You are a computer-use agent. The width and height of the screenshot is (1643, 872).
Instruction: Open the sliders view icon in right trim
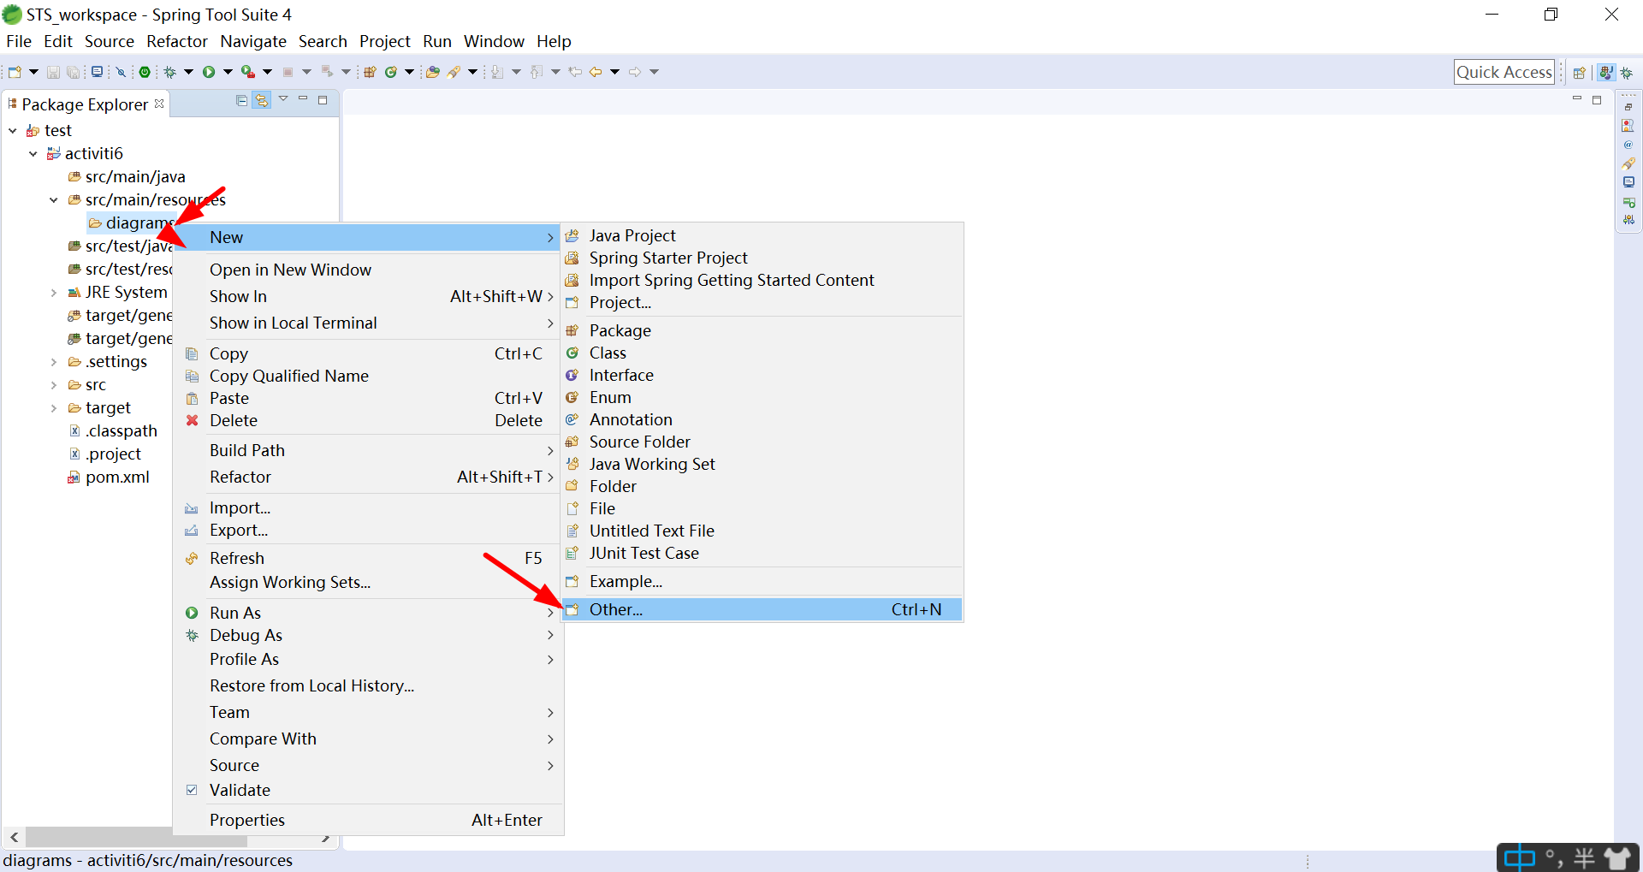1628,220
